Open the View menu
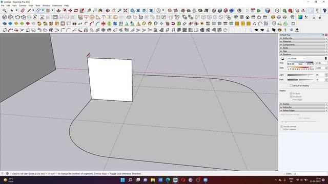 (14, 6)
